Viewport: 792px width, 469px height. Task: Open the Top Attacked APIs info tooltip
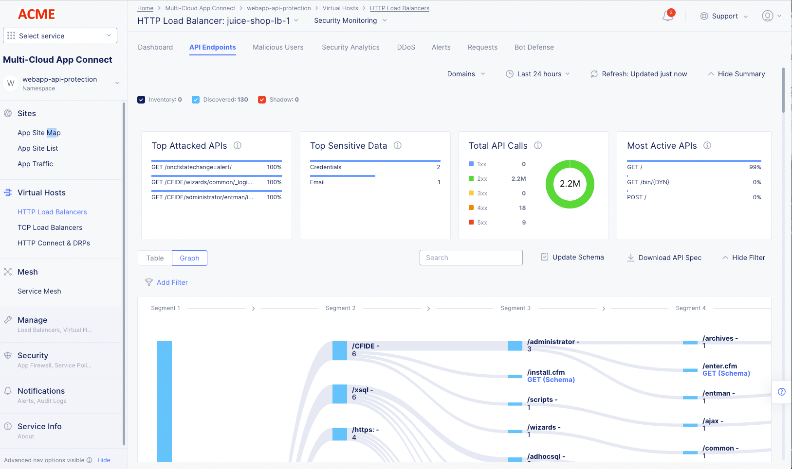coord(238,145)
